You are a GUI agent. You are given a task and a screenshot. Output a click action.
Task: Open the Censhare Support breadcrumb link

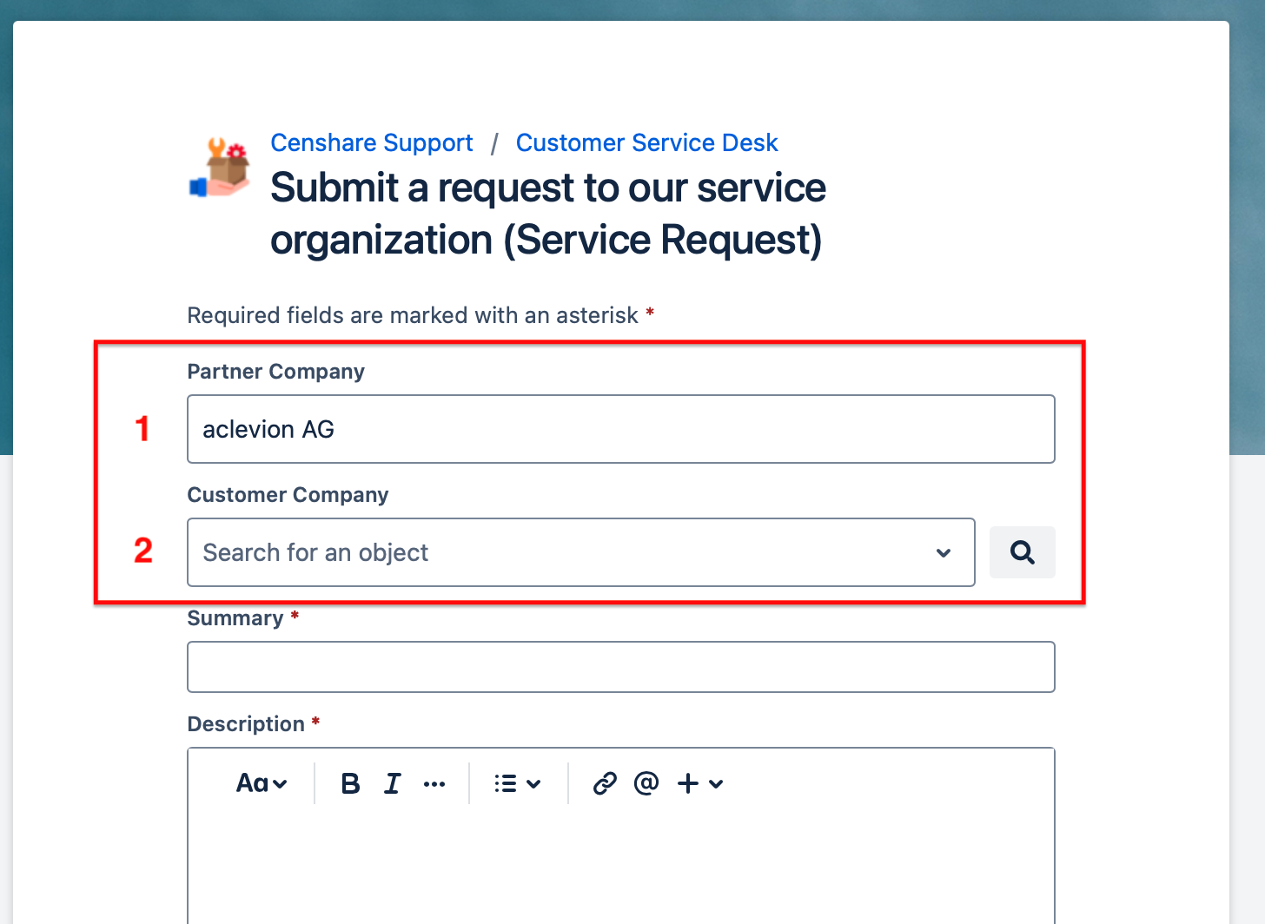point(372,142)
